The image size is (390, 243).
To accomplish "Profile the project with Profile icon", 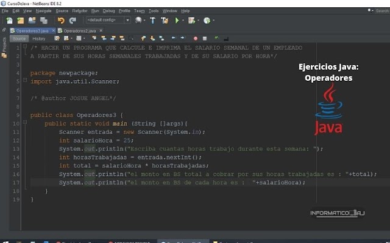I will tap(207, 20).
